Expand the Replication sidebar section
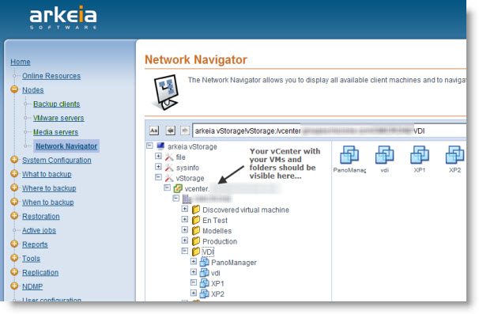This screenshot has width=479, height=314. 14,272
